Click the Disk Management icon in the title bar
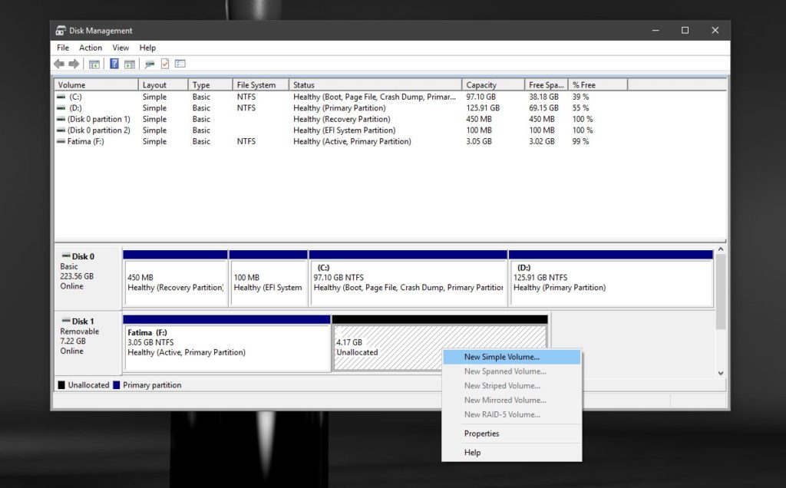 (60, 30)
